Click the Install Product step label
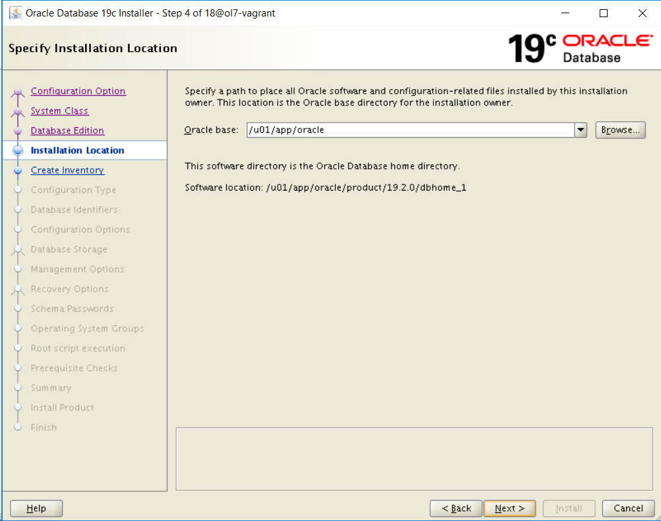Image resolution: width=661 pixels, height=521 pixels. [63, 408]
